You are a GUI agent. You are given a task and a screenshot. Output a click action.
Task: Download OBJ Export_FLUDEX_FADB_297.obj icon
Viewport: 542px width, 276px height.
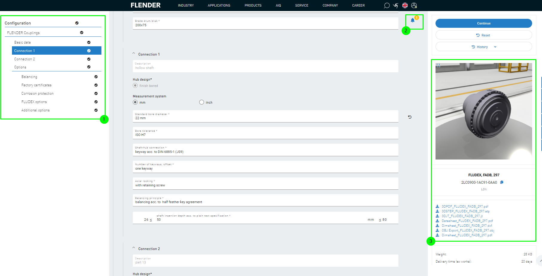[x=437, y=230]
